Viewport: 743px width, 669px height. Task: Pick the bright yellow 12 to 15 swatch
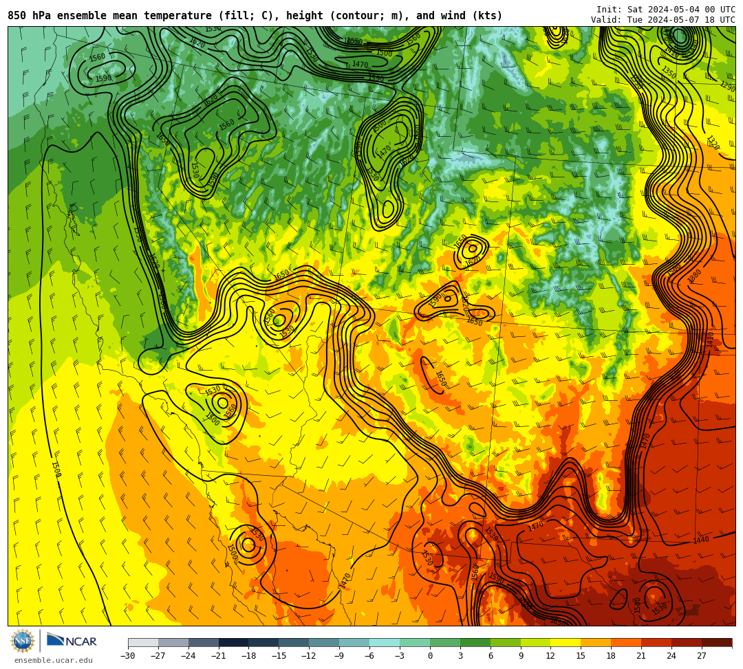[x=566, y=642]
